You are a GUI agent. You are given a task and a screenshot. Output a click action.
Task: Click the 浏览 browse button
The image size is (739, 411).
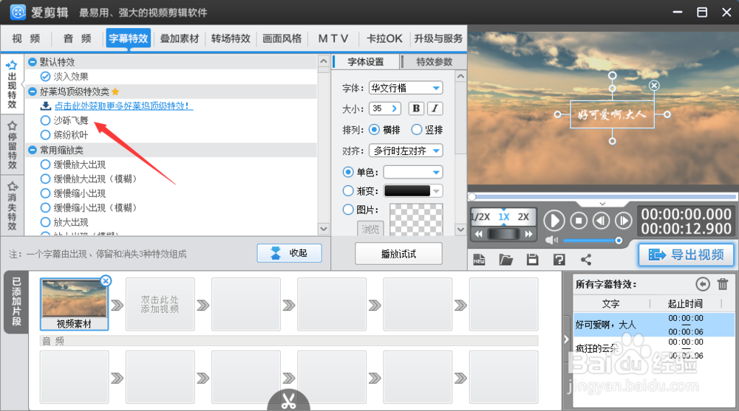tap(370, 229)
